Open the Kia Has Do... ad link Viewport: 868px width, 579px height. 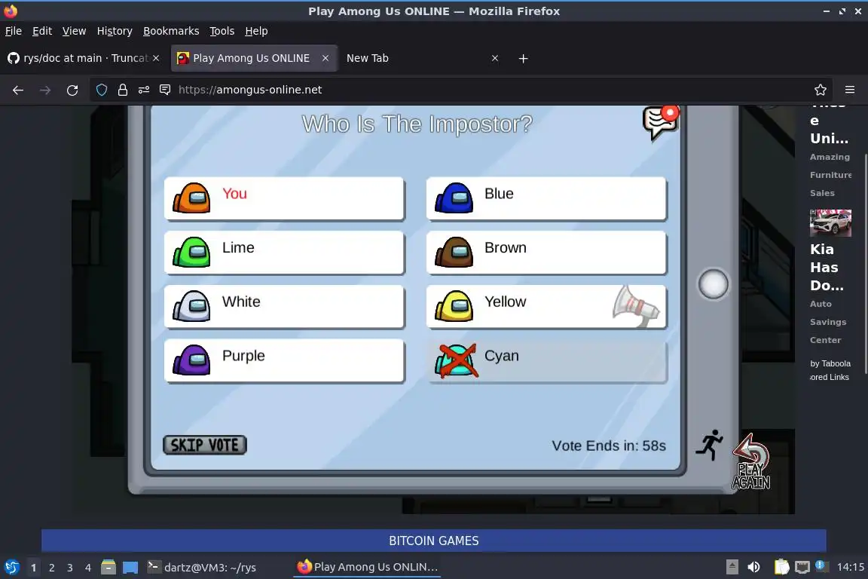pos(827,267)
